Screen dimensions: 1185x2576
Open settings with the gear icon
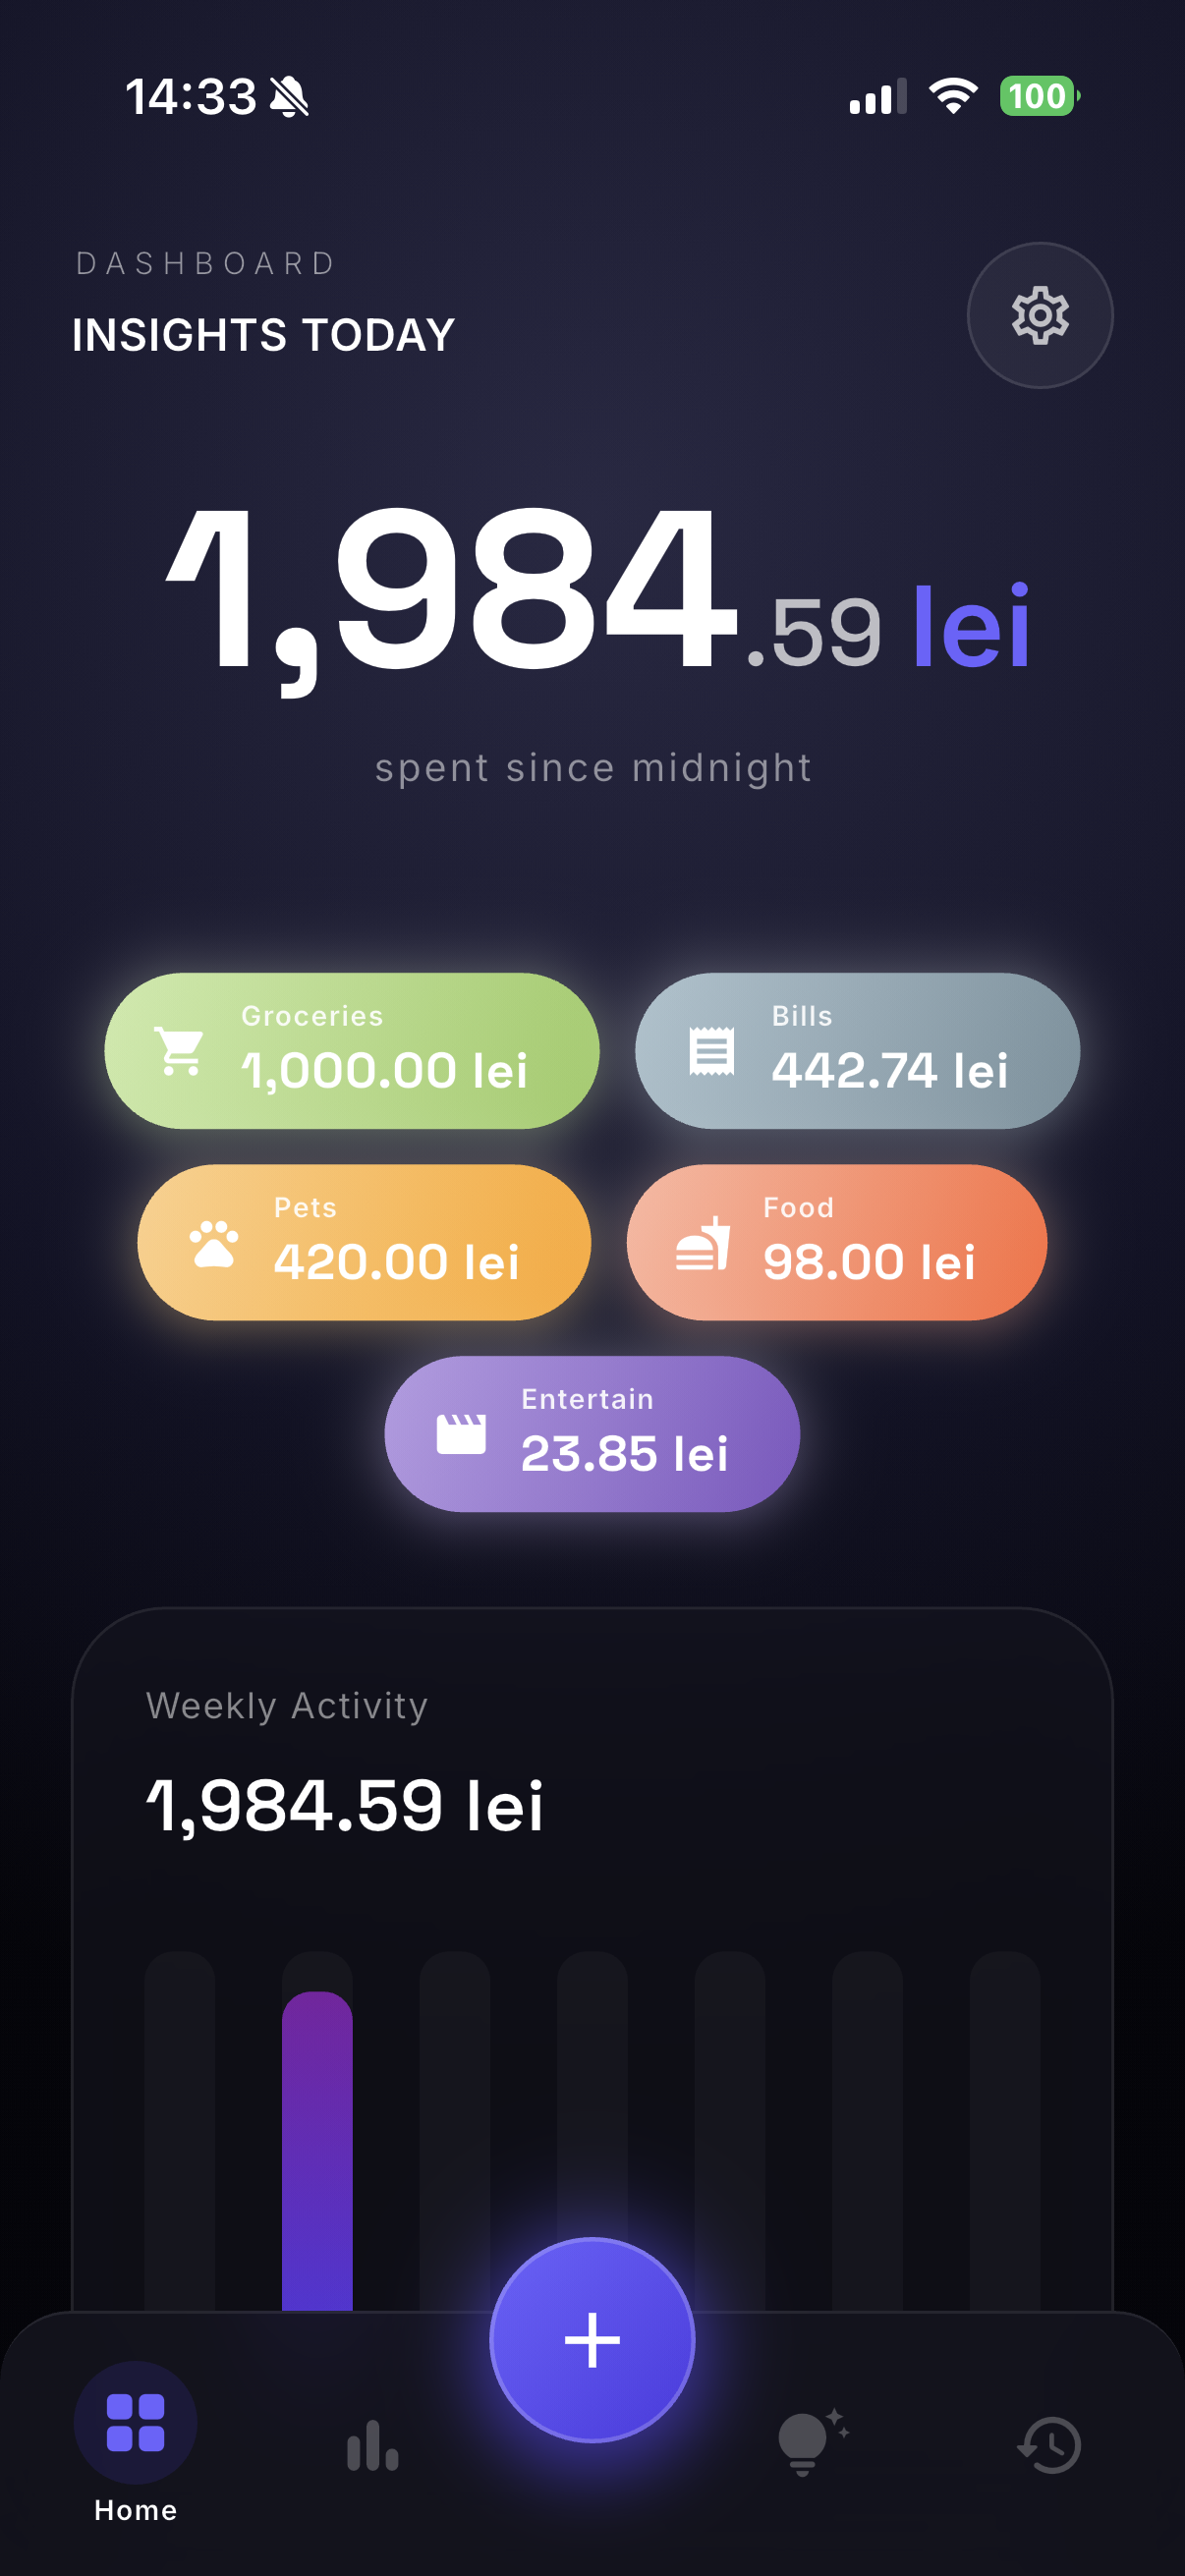click(1039, 315)
